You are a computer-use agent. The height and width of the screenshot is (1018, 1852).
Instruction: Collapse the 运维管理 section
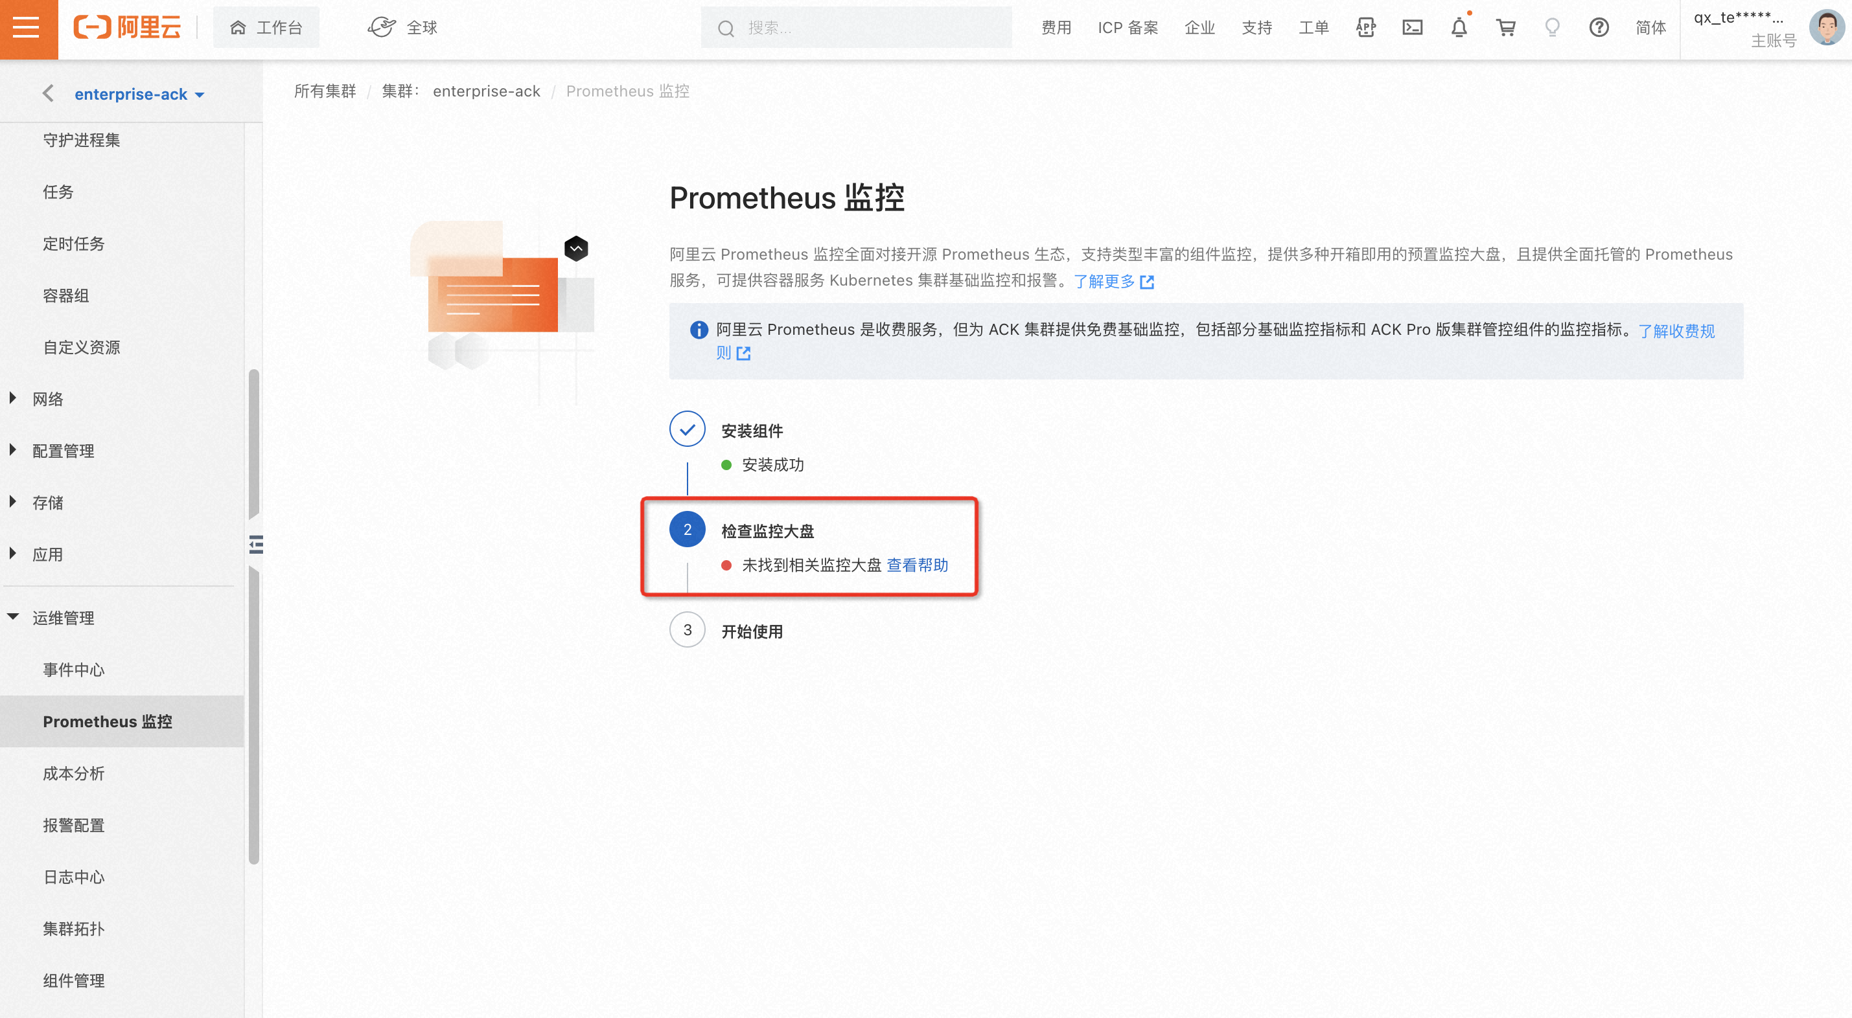(x=63, y=617)
